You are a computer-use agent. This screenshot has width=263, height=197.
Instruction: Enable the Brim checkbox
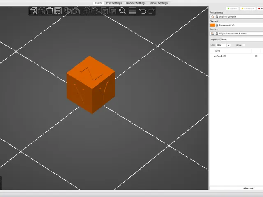(x=244, y=45)
